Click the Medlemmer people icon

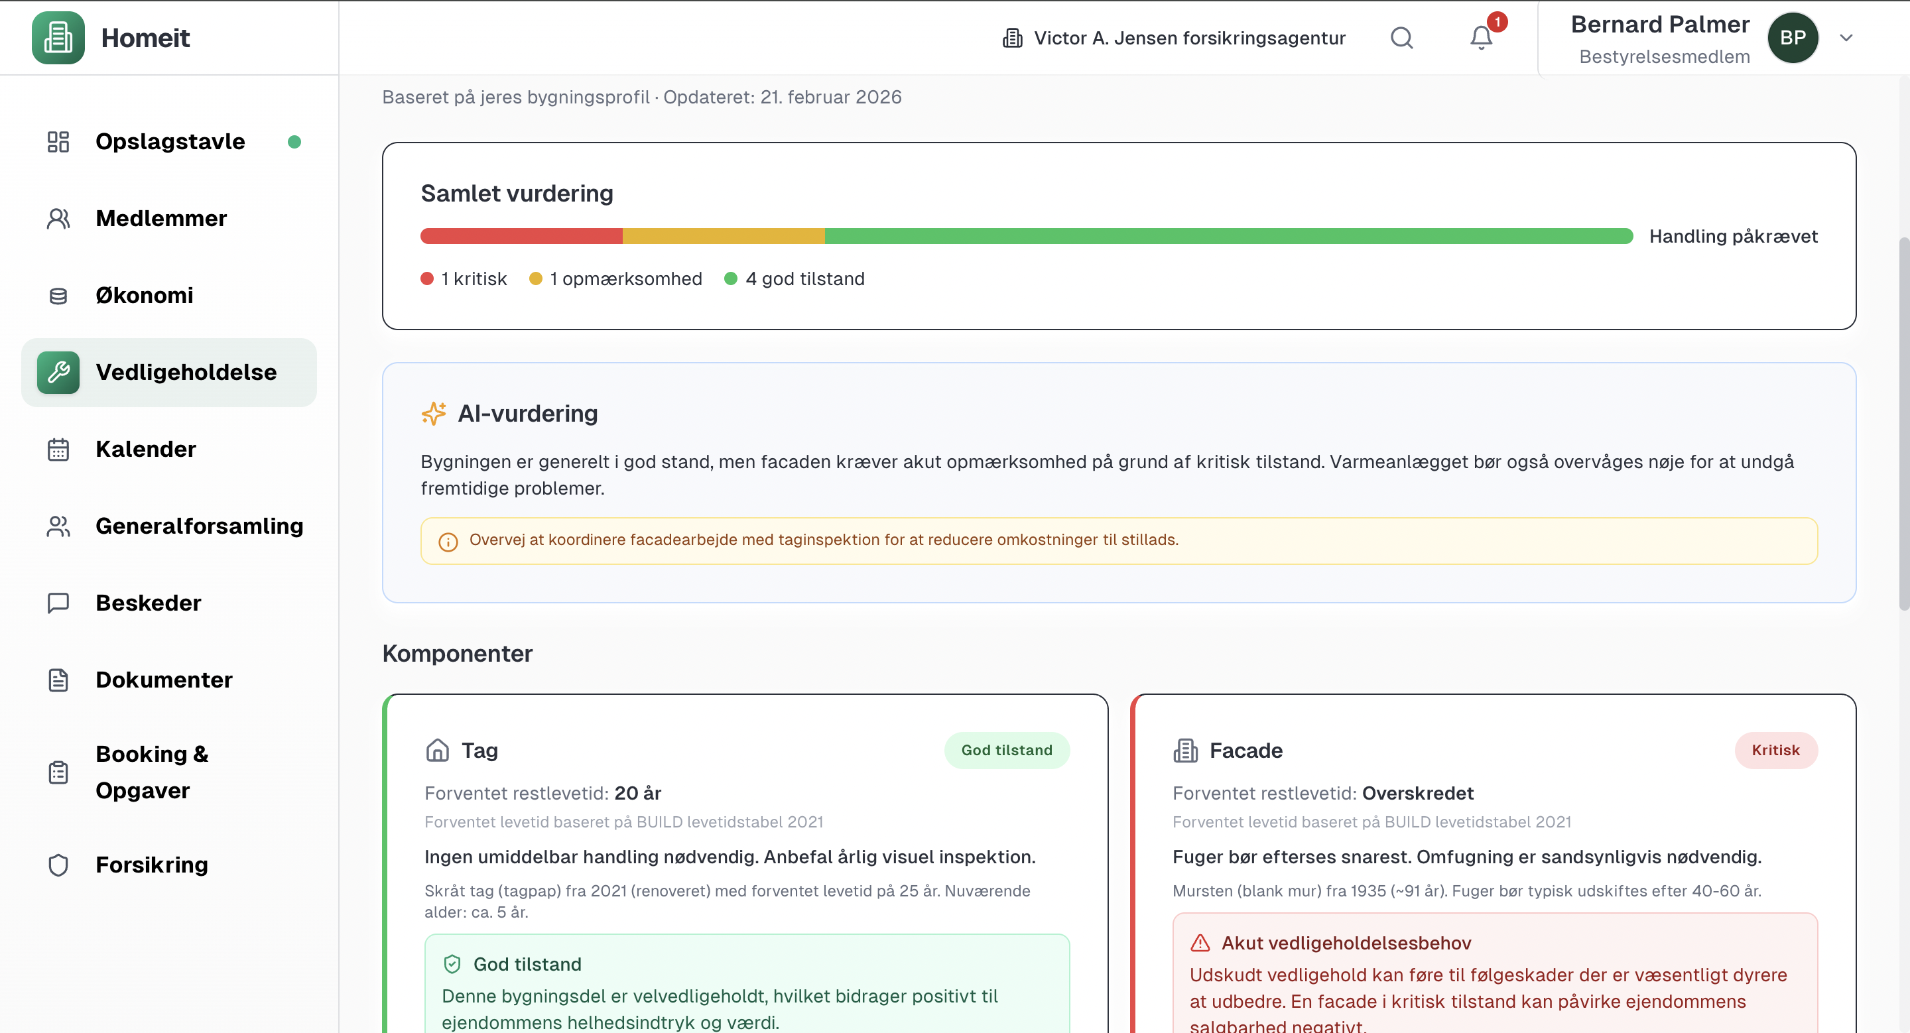[x=58, y=218]
